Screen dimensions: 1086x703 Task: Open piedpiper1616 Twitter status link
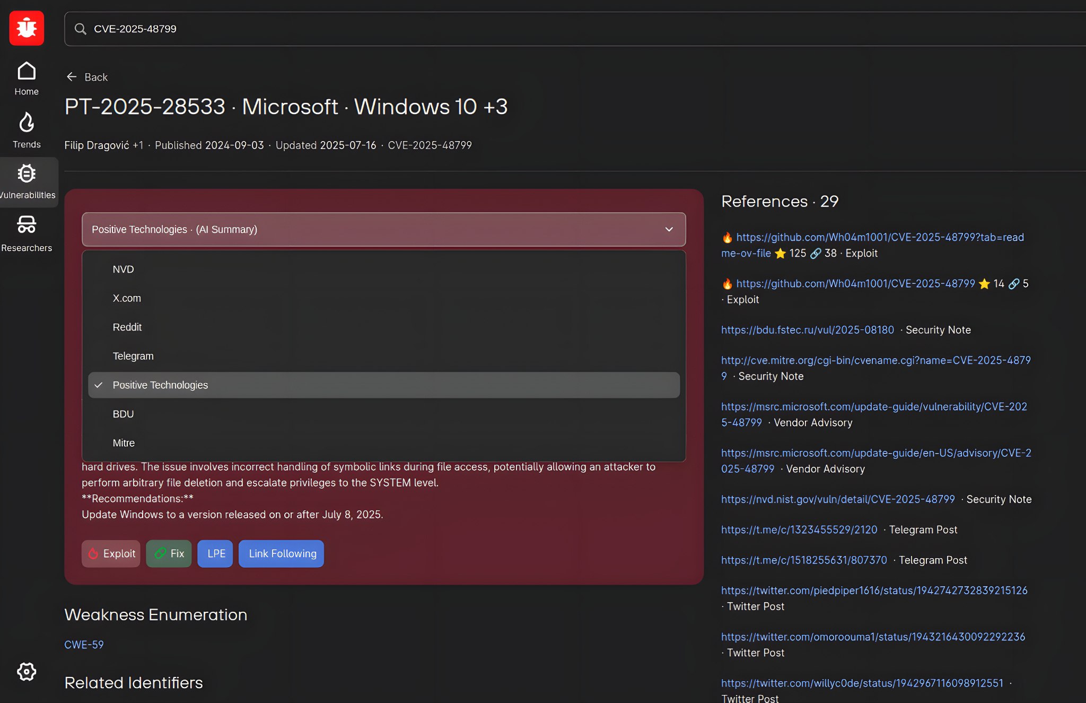click(x=874, y=591)
